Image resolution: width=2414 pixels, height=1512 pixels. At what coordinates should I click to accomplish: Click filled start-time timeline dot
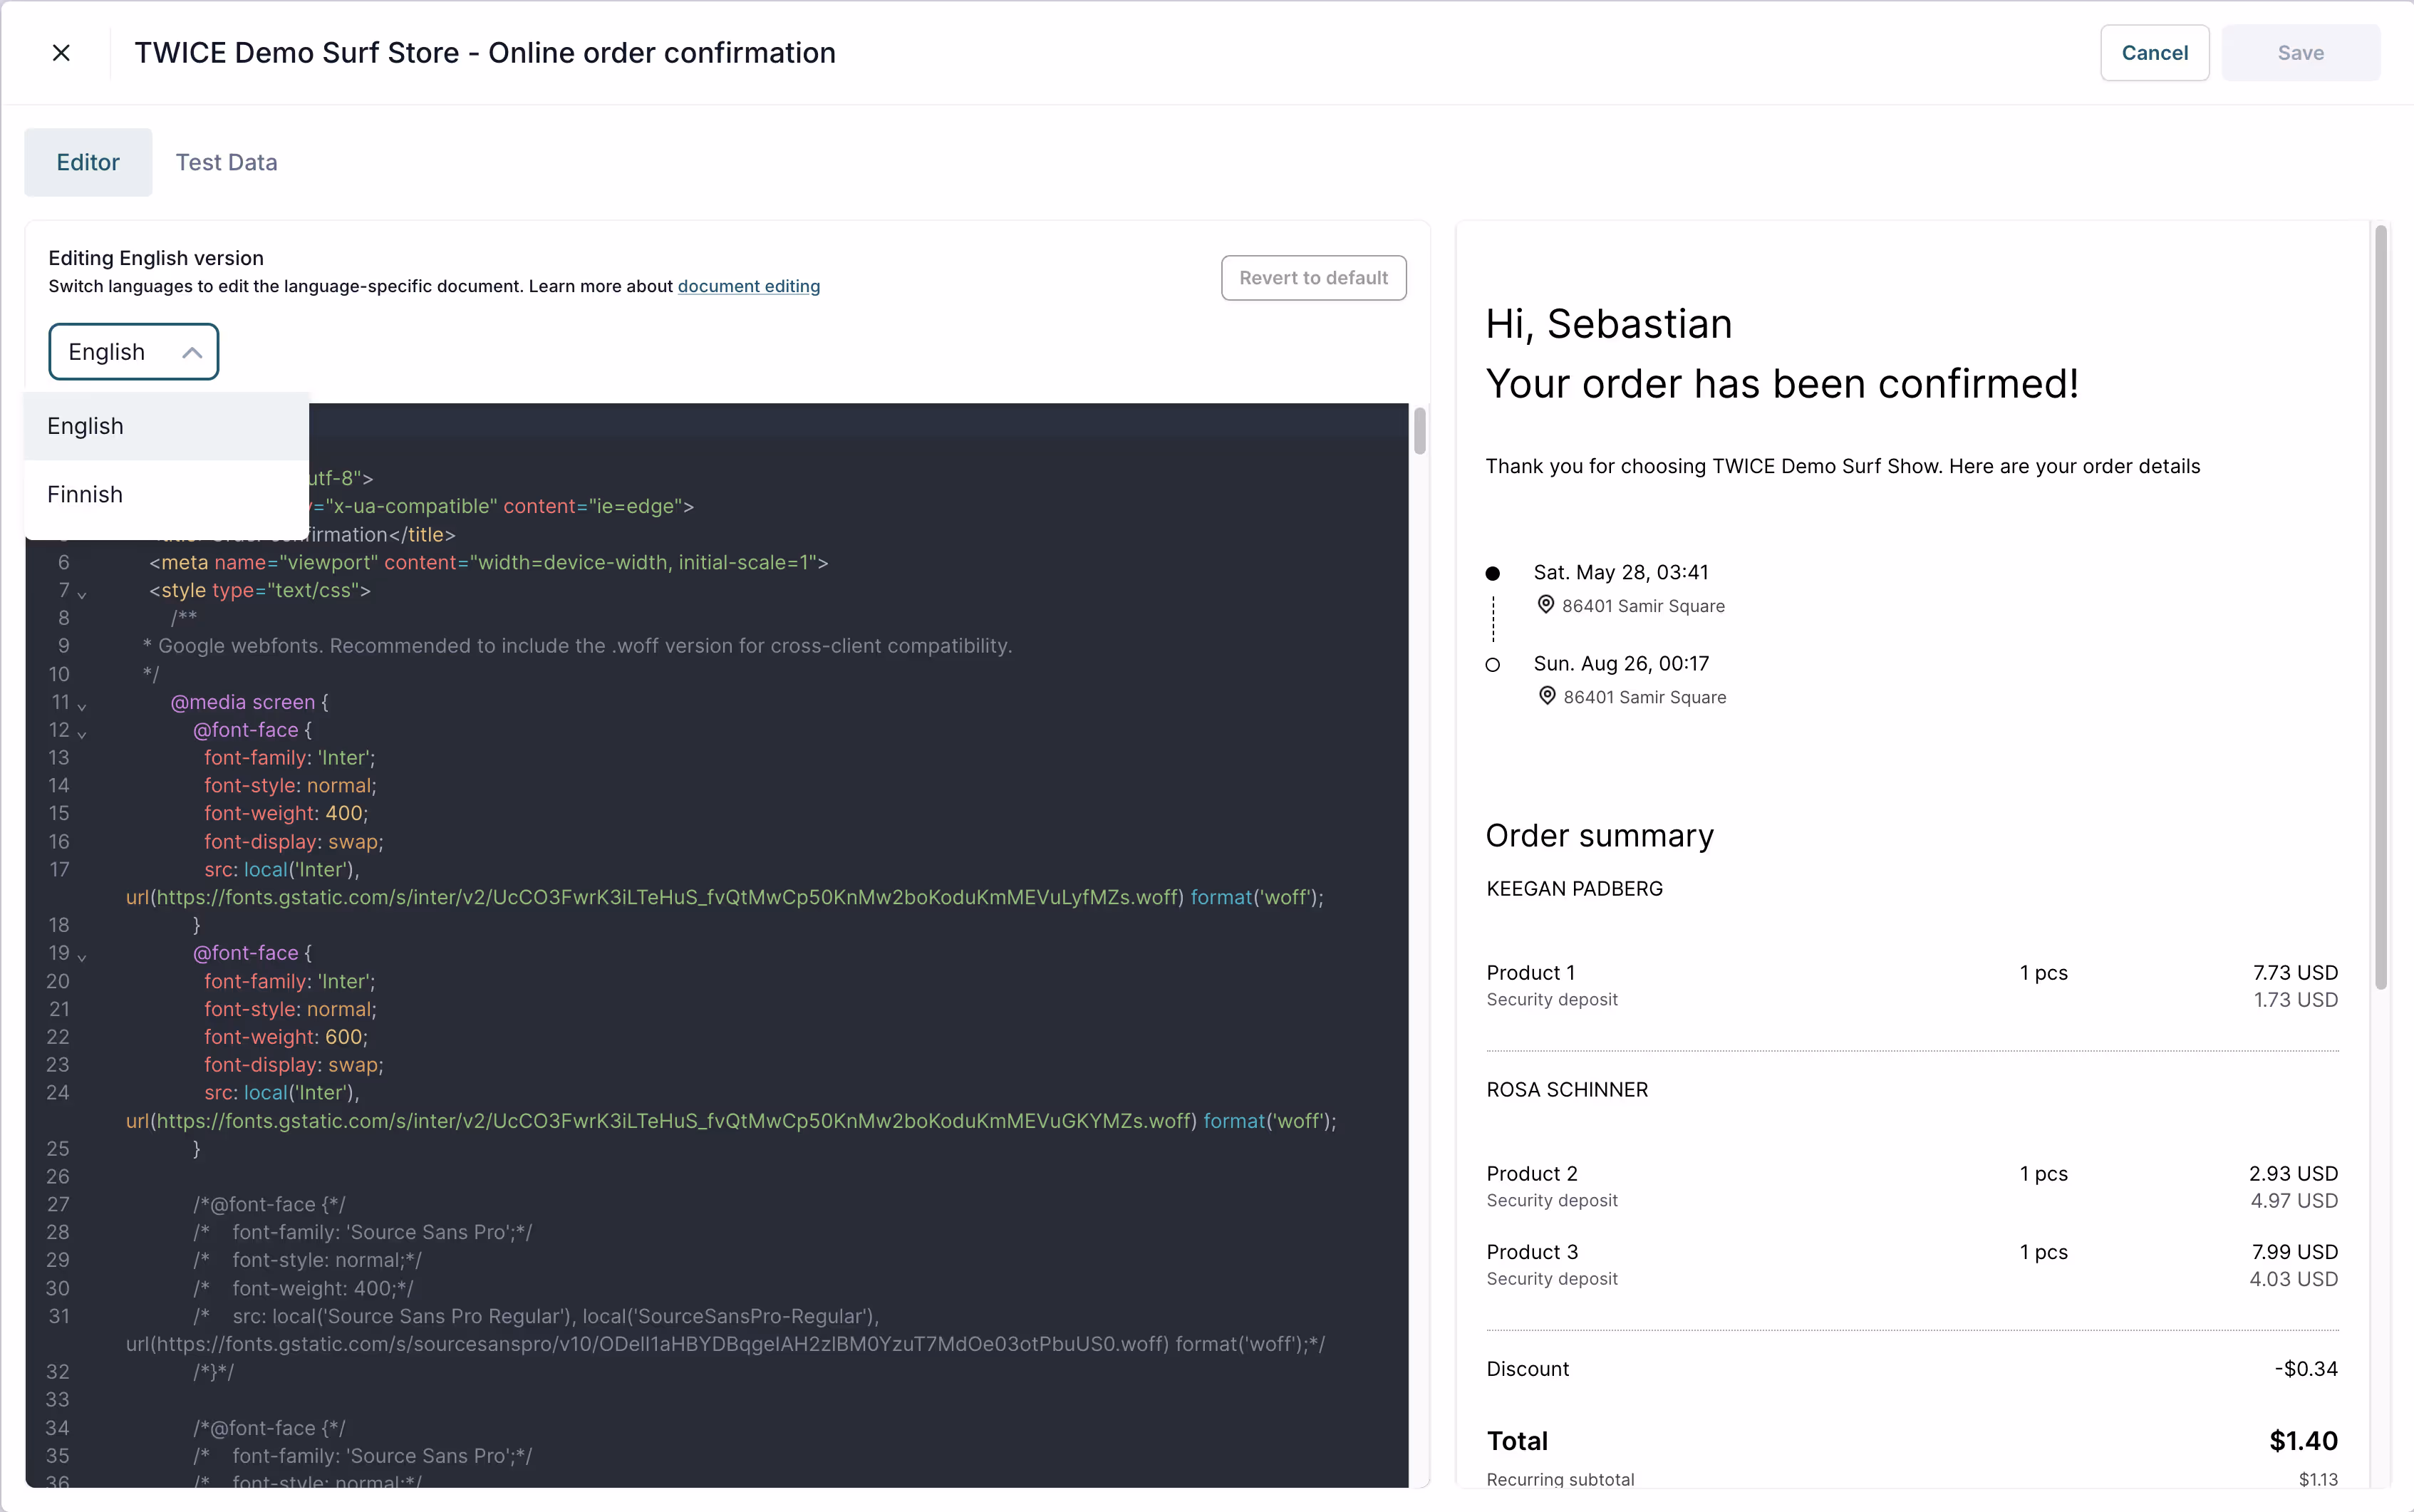click(x=1492, y=573)
